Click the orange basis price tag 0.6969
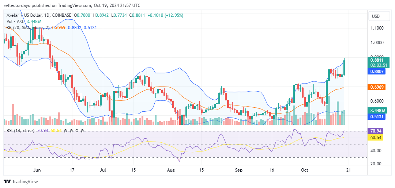Image resolution: width=395 pixels, height=188 pixels. coord(377,87)
